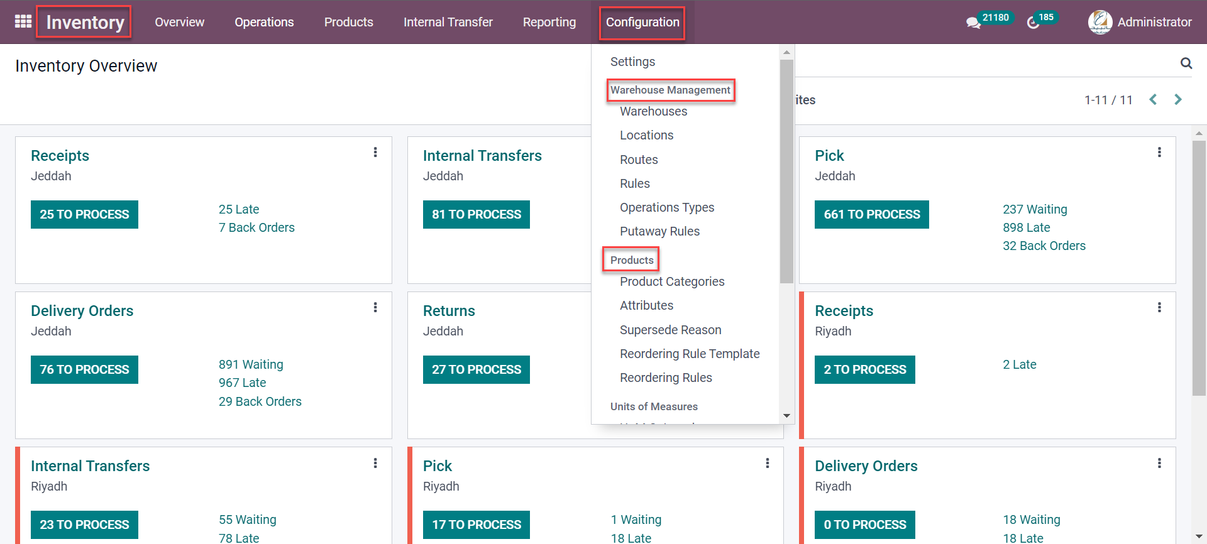Select Attributes menu entry

click(646, 305)
